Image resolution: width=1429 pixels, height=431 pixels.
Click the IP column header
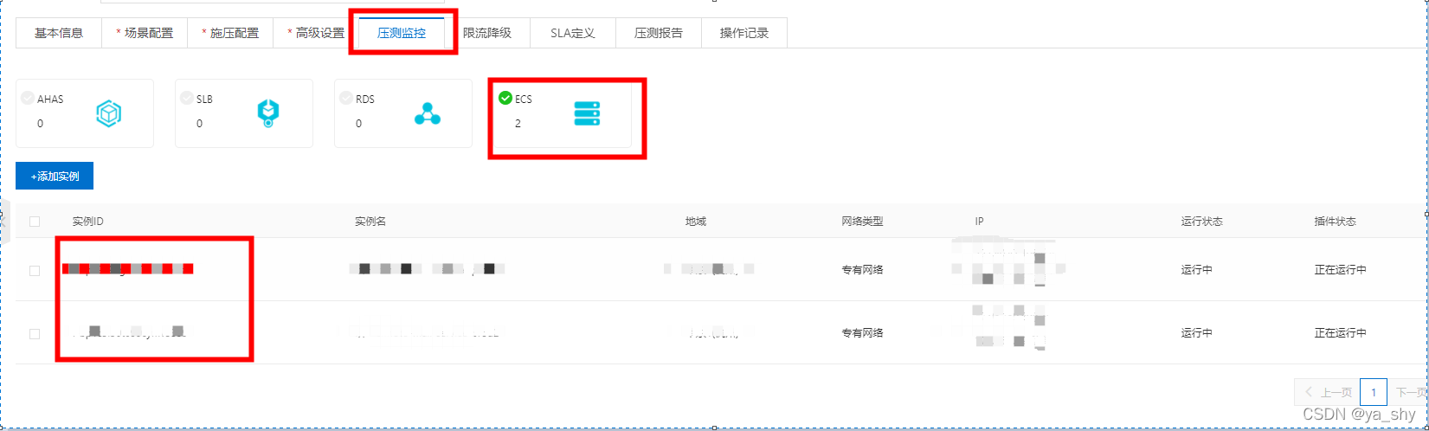tap(980, 222)
